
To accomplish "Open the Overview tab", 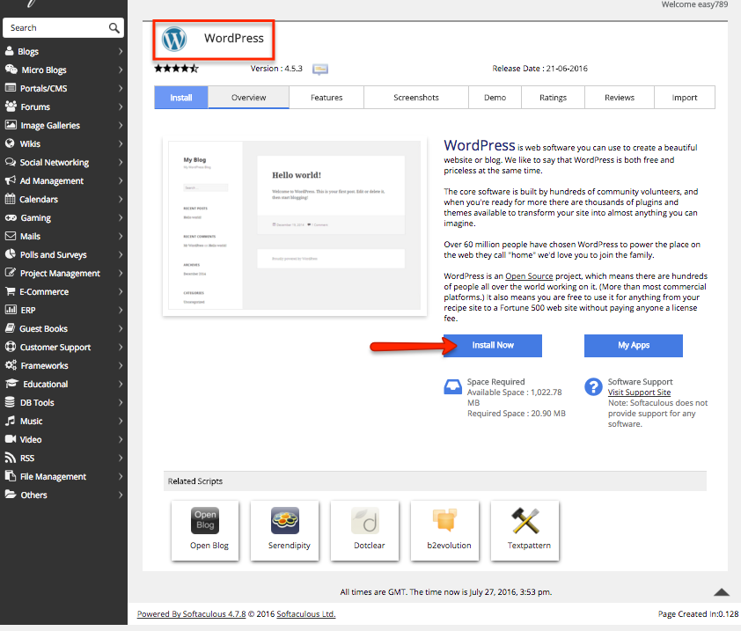I will 248,98.
